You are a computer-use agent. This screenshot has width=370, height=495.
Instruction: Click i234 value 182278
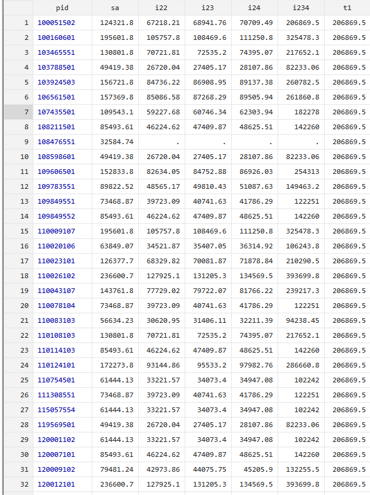[x=301, y=112]
